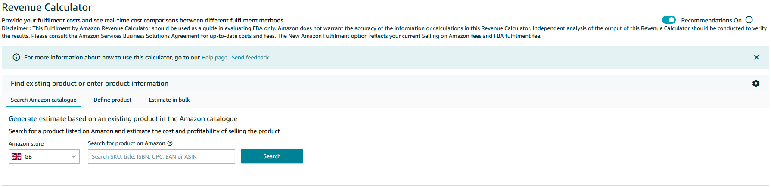The image size is (771, 187).
Task: Open the Amazon store GB dropdown
Action: pos(44,156)
